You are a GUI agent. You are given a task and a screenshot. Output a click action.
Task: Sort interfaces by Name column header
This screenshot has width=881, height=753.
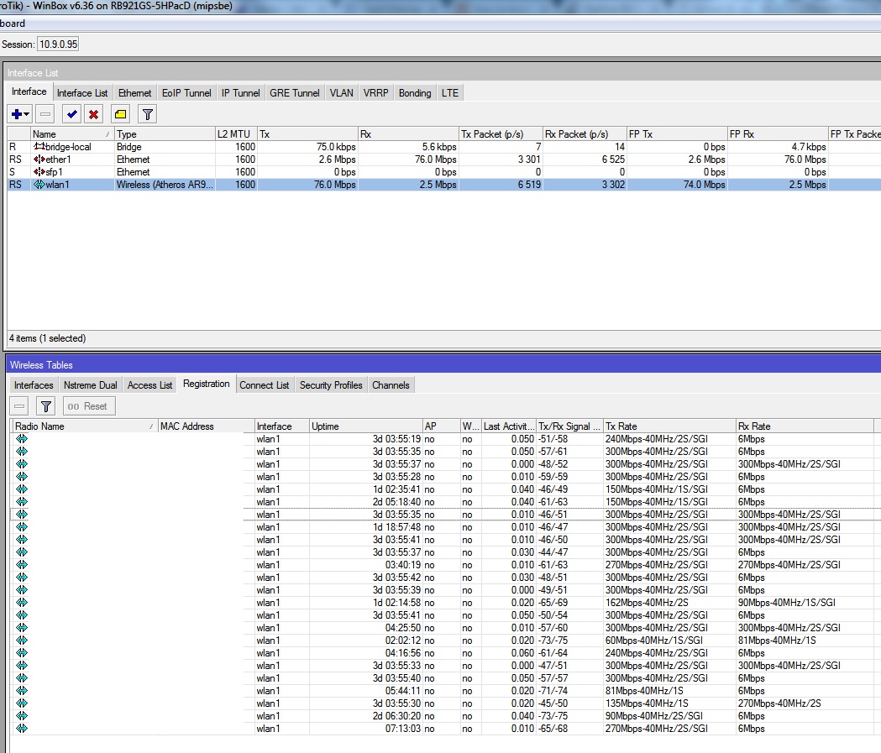pyautogui.click(x=72, y=134)
